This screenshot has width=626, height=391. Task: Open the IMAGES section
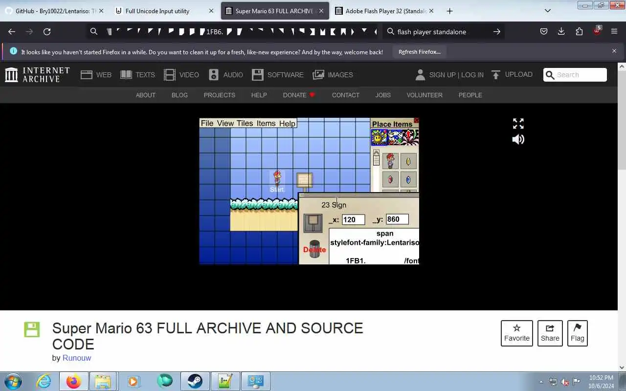333,75
